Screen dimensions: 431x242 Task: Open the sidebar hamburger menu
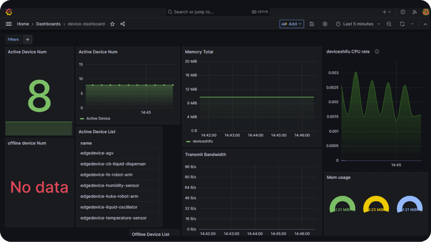pos(9,24)
